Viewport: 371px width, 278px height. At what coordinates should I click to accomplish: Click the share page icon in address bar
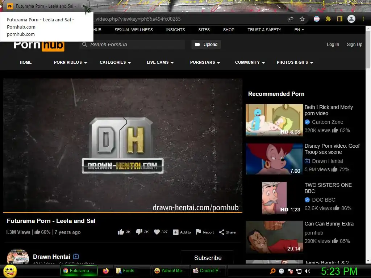click(x=291, y=19)
